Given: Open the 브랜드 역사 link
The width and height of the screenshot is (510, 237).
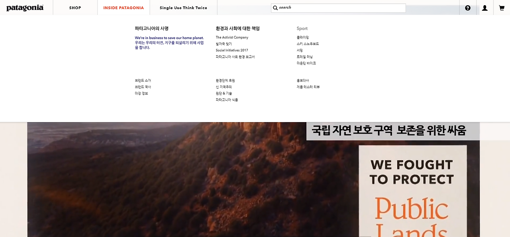Looking at the screenshot, I should [143, 87].
